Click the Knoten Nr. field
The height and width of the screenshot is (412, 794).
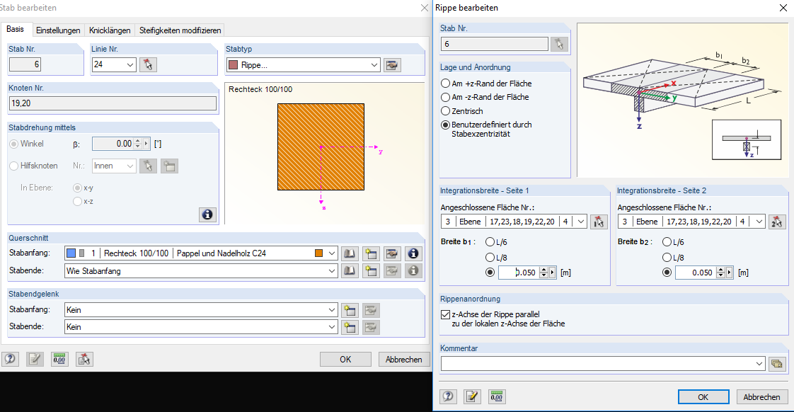113,103
